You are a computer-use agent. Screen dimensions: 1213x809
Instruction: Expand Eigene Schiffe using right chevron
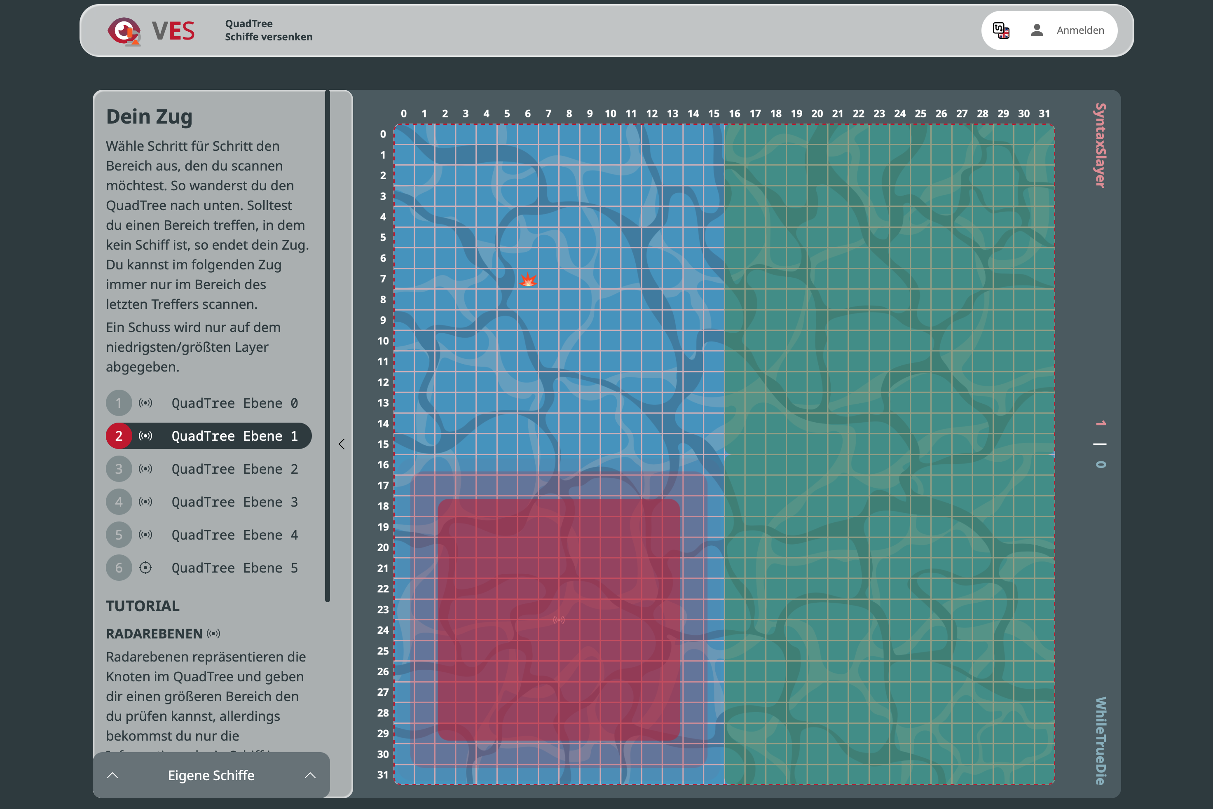tap(310, 776)
